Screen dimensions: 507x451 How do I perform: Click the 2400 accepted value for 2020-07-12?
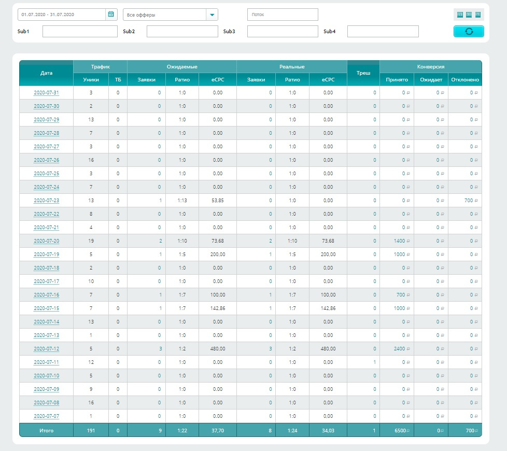pos(399,349)
